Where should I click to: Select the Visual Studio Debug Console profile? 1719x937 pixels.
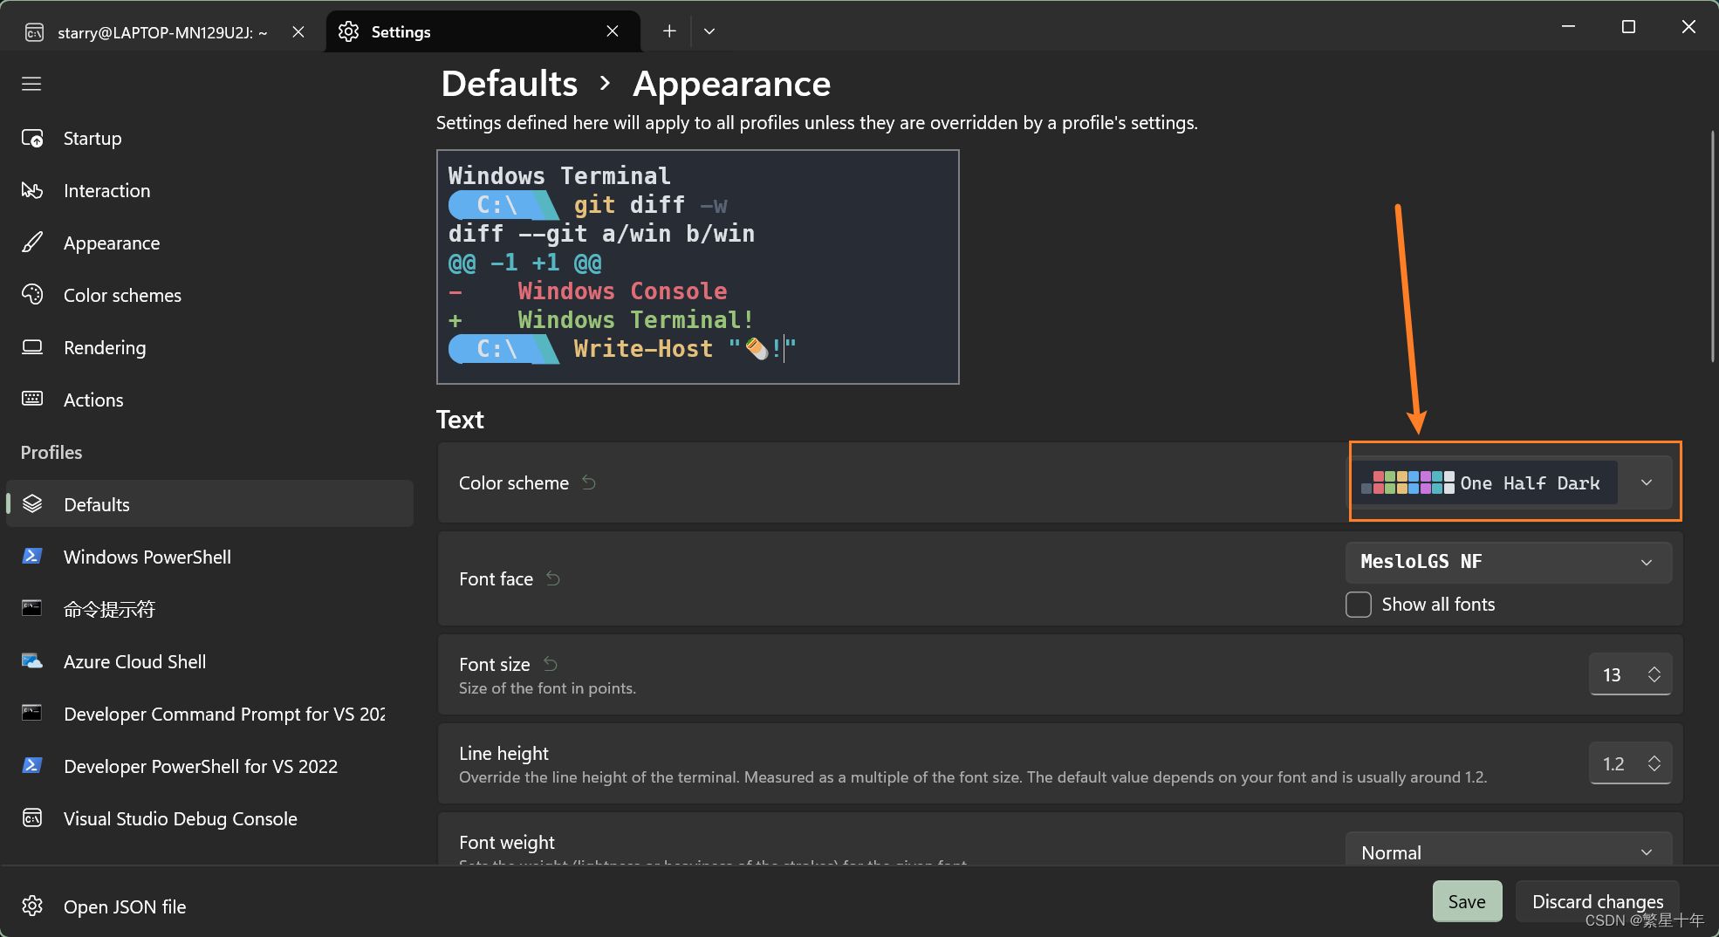209,818
